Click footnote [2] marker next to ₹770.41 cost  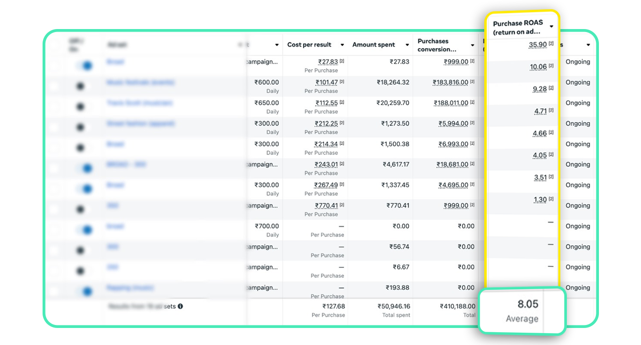342,205
